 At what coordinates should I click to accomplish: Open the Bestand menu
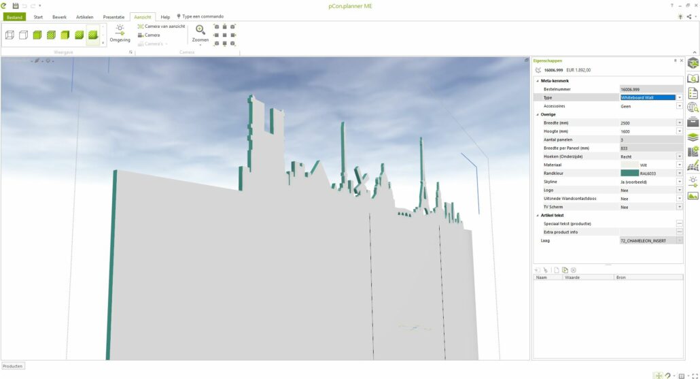[14, 16]
